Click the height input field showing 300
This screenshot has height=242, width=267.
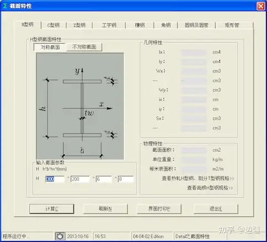(55, 179)
